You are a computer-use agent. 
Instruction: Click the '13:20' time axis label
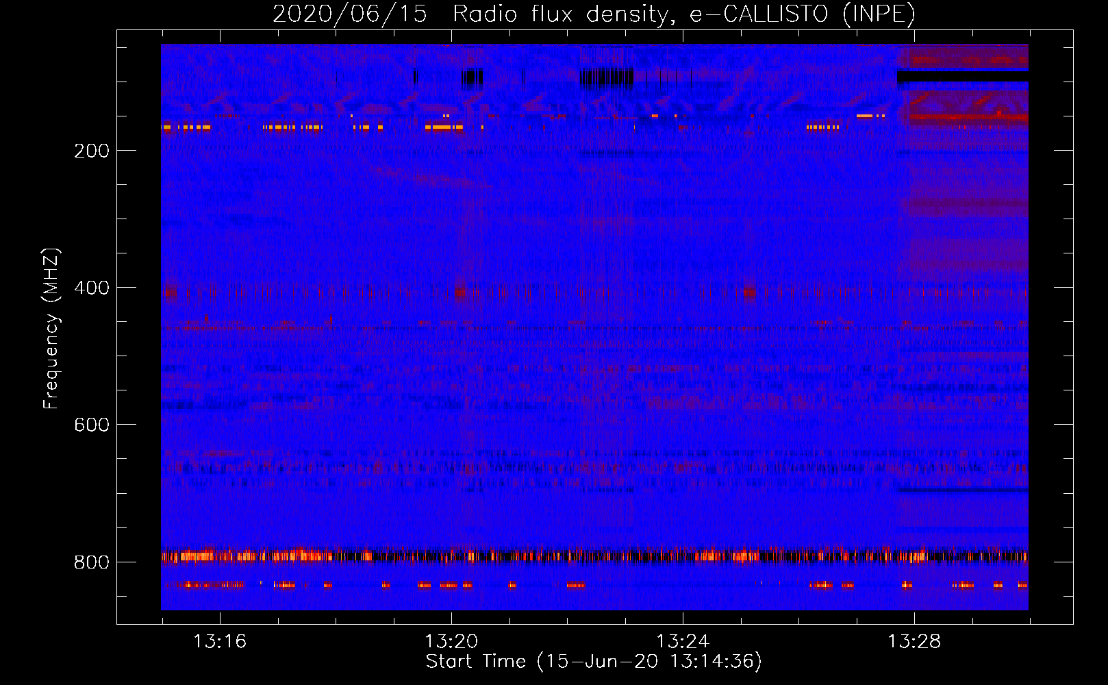coord(451,641)
